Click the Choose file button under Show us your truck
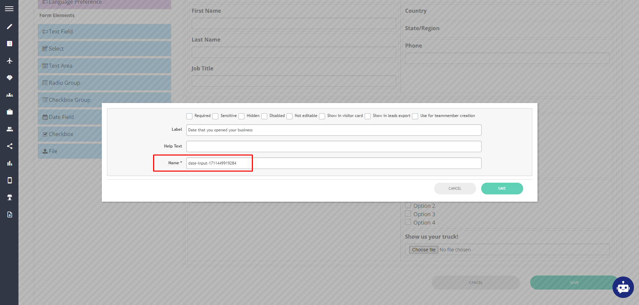This screenshot has width=639, height=305. 423,249
